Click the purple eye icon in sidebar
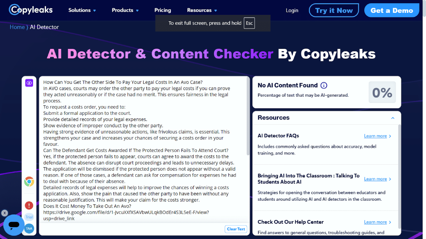This screenshot has width=426, height=239. [29, 83]
